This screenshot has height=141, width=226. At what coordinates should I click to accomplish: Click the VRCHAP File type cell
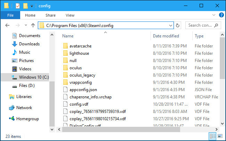pos(206,97)
